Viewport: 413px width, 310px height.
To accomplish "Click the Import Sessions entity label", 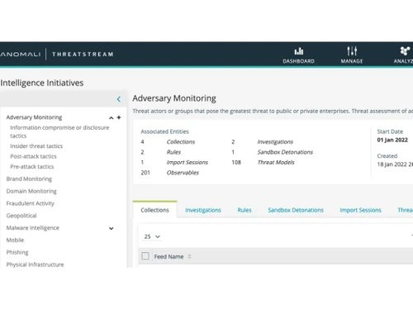I will [x=188, y=162].
